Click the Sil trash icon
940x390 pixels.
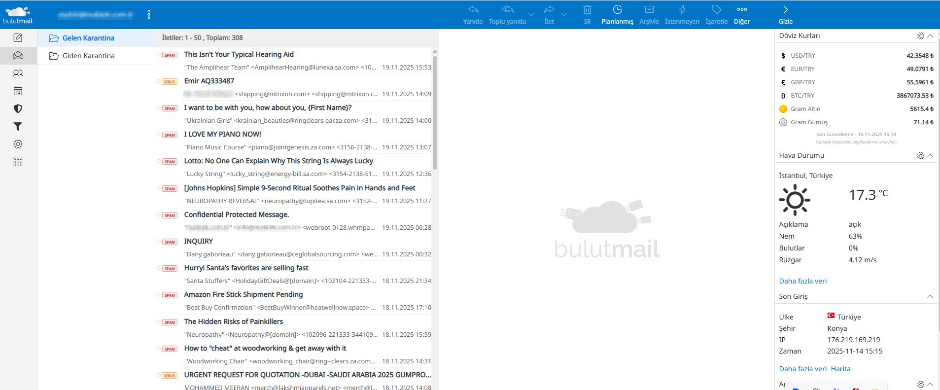587,9
